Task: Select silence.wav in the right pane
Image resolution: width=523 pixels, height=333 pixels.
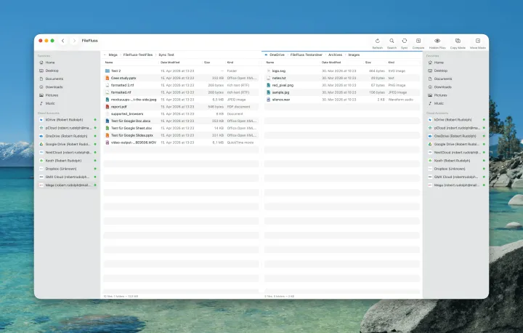Action: [x=342, y=100]
